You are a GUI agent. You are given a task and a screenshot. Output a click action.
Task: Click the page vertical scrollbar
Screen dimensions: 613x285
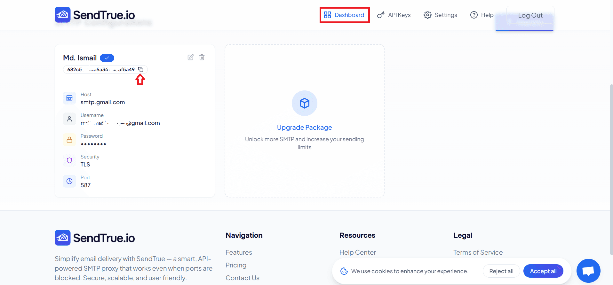(611, 169)
